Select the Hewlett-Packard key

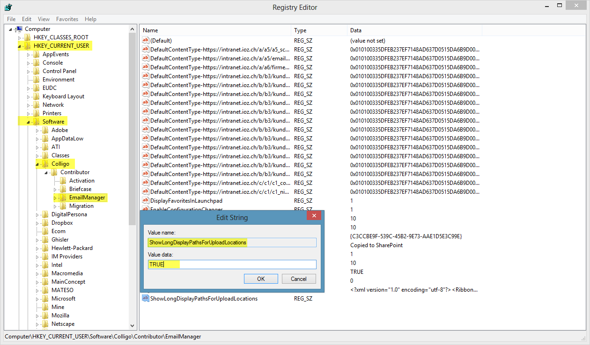point(72,248)
